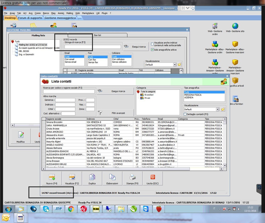This screenshot has width=265, height=223.
Task: Switch to the Gestione messaggistica tab
Action: 60,18
